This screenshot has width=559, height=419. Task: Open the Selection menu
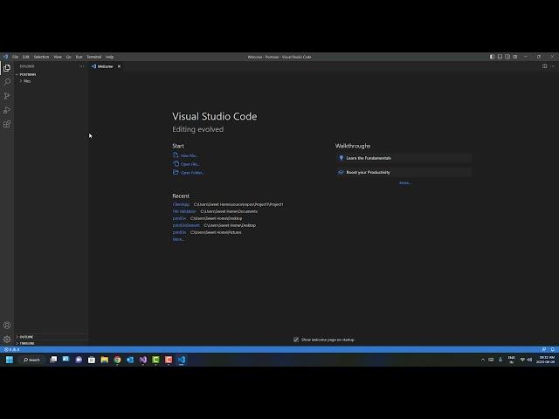point(41,57)
